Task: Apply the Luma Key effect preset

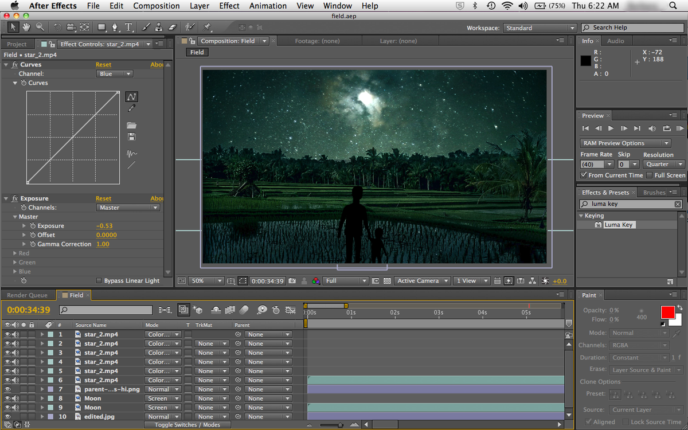Action: [619, 225]
